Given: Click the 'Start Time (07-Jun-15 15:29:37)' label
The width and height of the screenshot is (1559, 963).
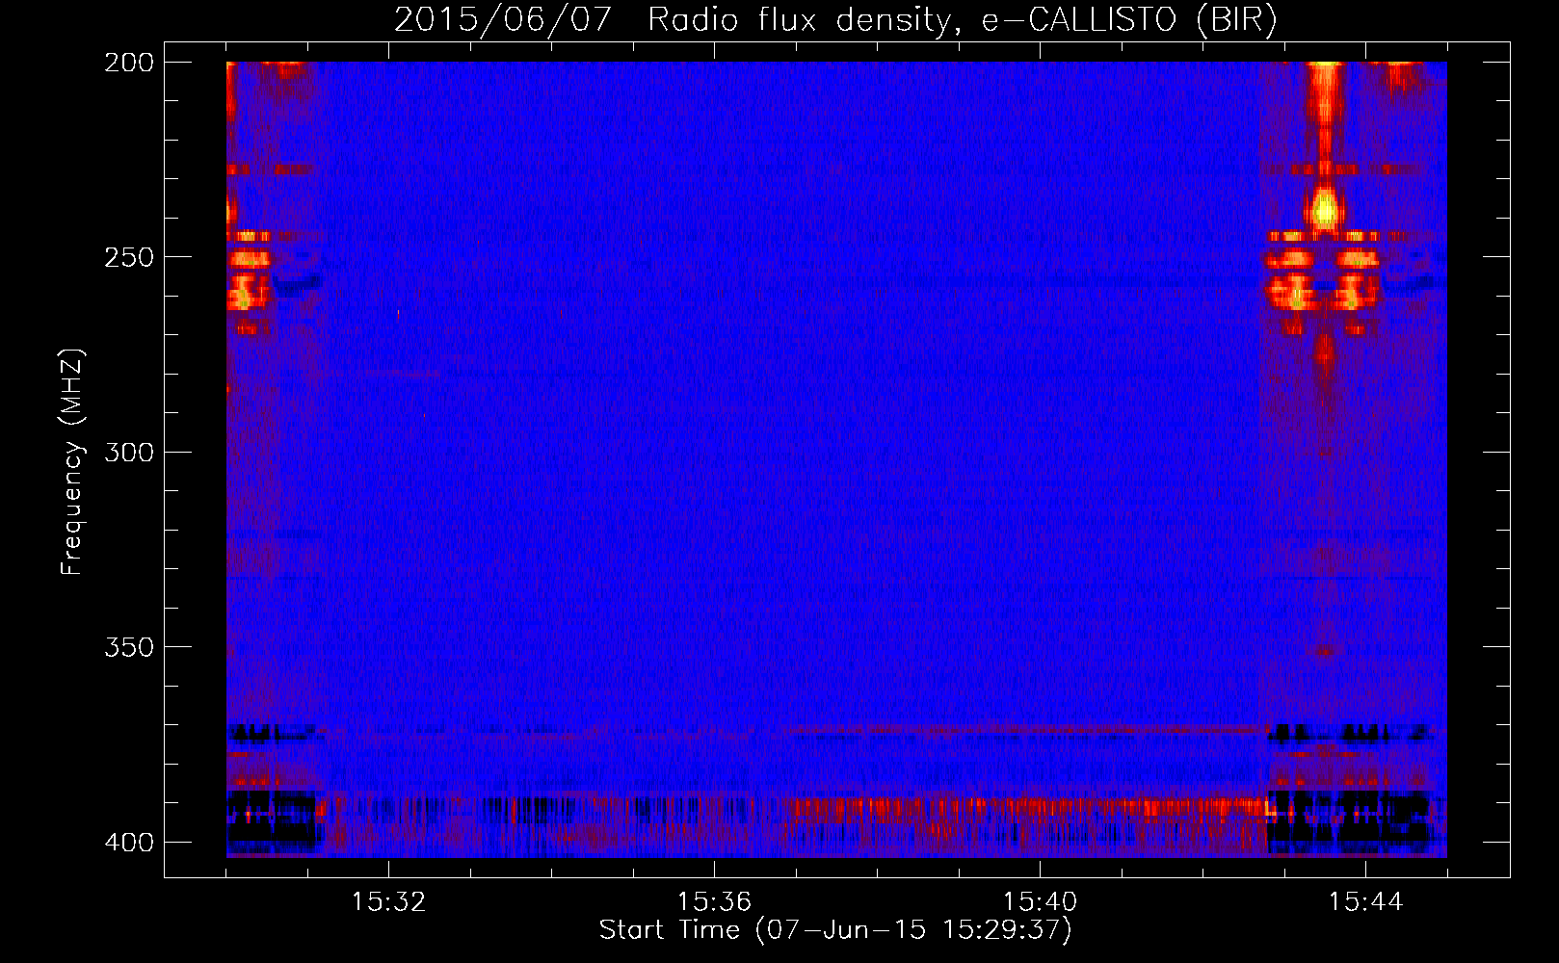Looking at the screenshot, I should (835, 930).
